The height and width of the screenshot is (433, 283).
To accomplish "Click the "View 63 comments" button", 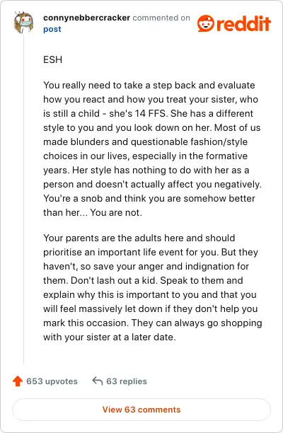I will click(141, 409).
